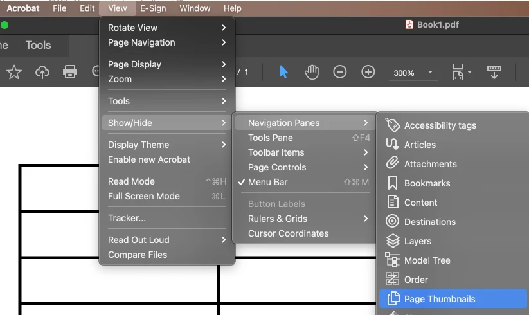
Task: Click the Page Thumbnails pages icon
Action: [393, 298]
